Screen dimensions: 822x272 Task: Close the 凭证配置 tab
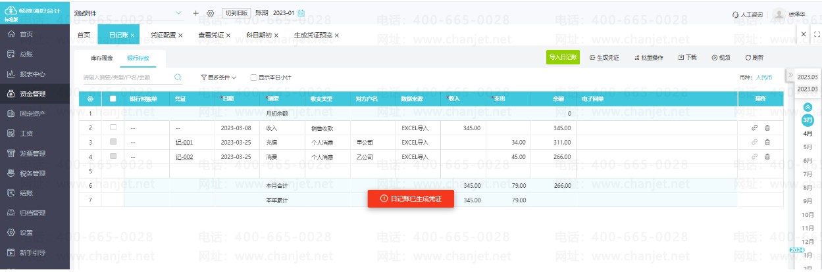coord(180,35)
